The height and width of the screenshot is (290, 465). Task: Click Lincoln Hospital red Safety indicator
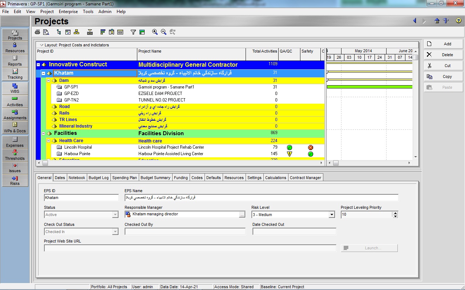[x=311, y=148]
